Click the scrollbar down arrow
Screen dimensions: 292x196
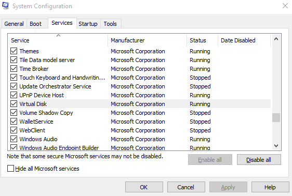pos(276,146)
